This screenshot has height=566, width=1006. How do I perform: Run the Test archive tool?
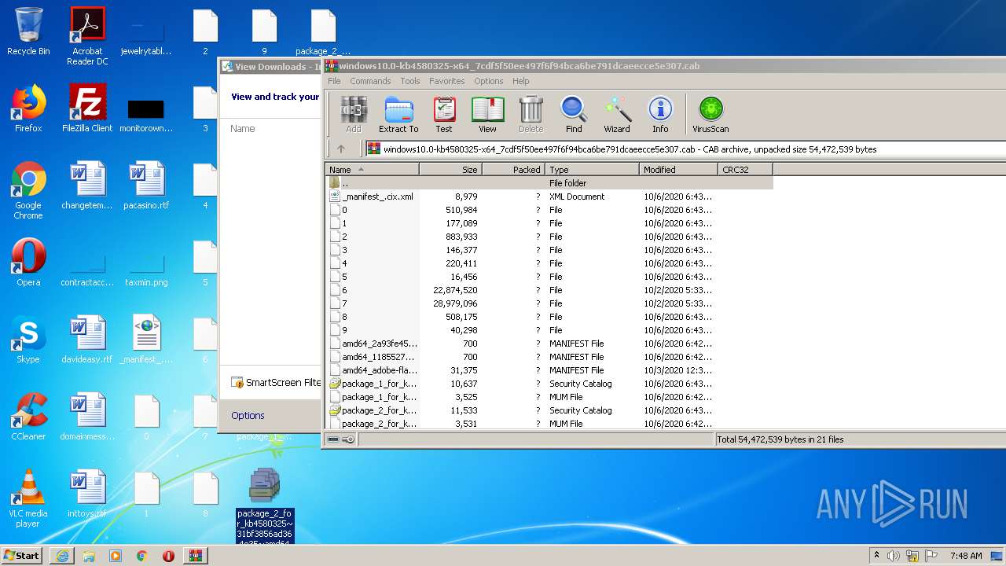(x=444, y=115)
